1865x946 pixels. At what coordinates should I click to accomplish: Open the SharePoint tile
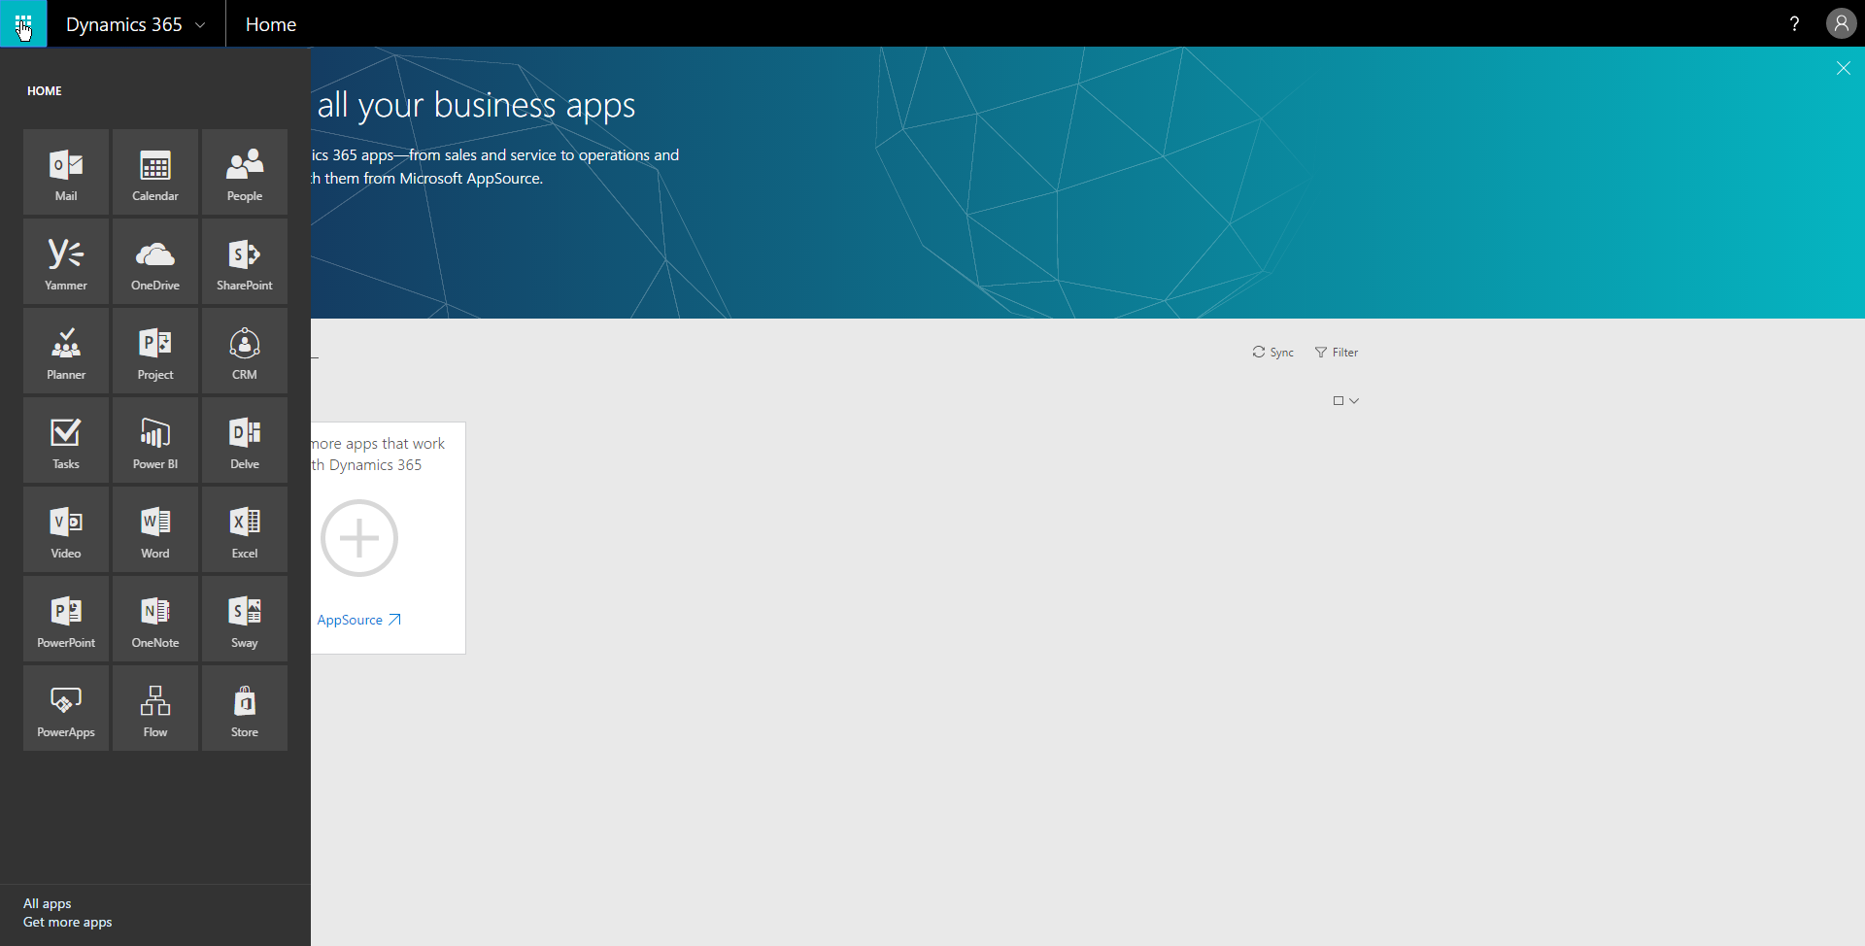(245, 261)
